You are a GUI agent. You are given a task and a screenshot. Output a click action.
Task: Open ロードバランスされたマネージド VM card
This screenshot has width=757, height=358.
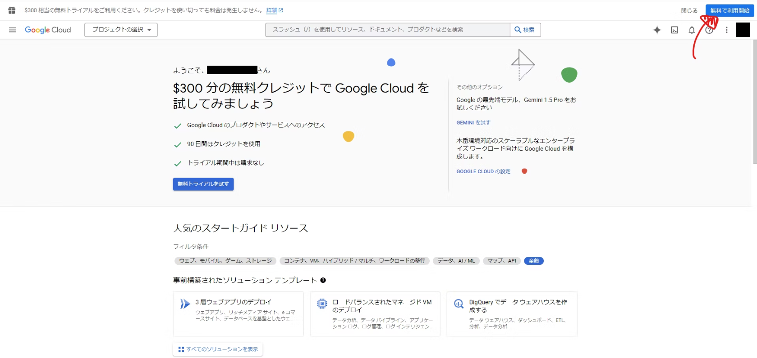(x=375, y=314)
